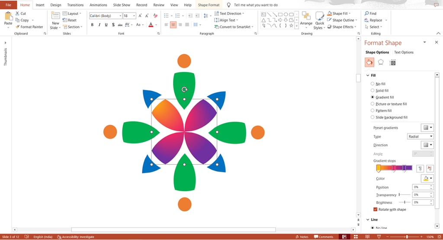Remove gradient stop icon
Image resolution: width=443 pixels, height=240 pixels.
(x=430, y=169)
